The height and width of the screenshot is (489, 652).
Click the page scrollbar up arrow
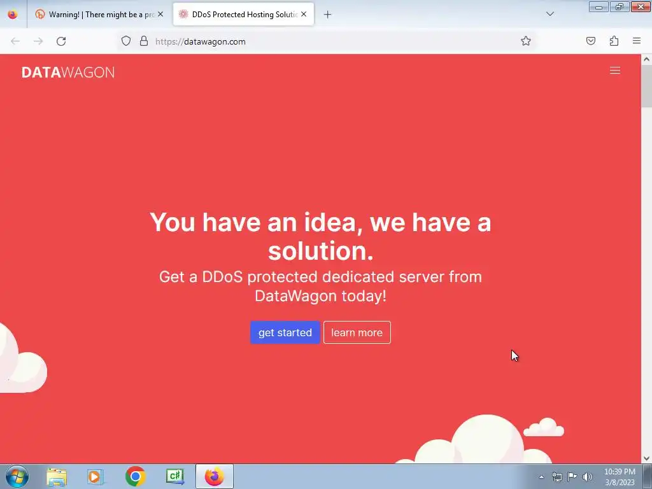click(x=647, y=59)
